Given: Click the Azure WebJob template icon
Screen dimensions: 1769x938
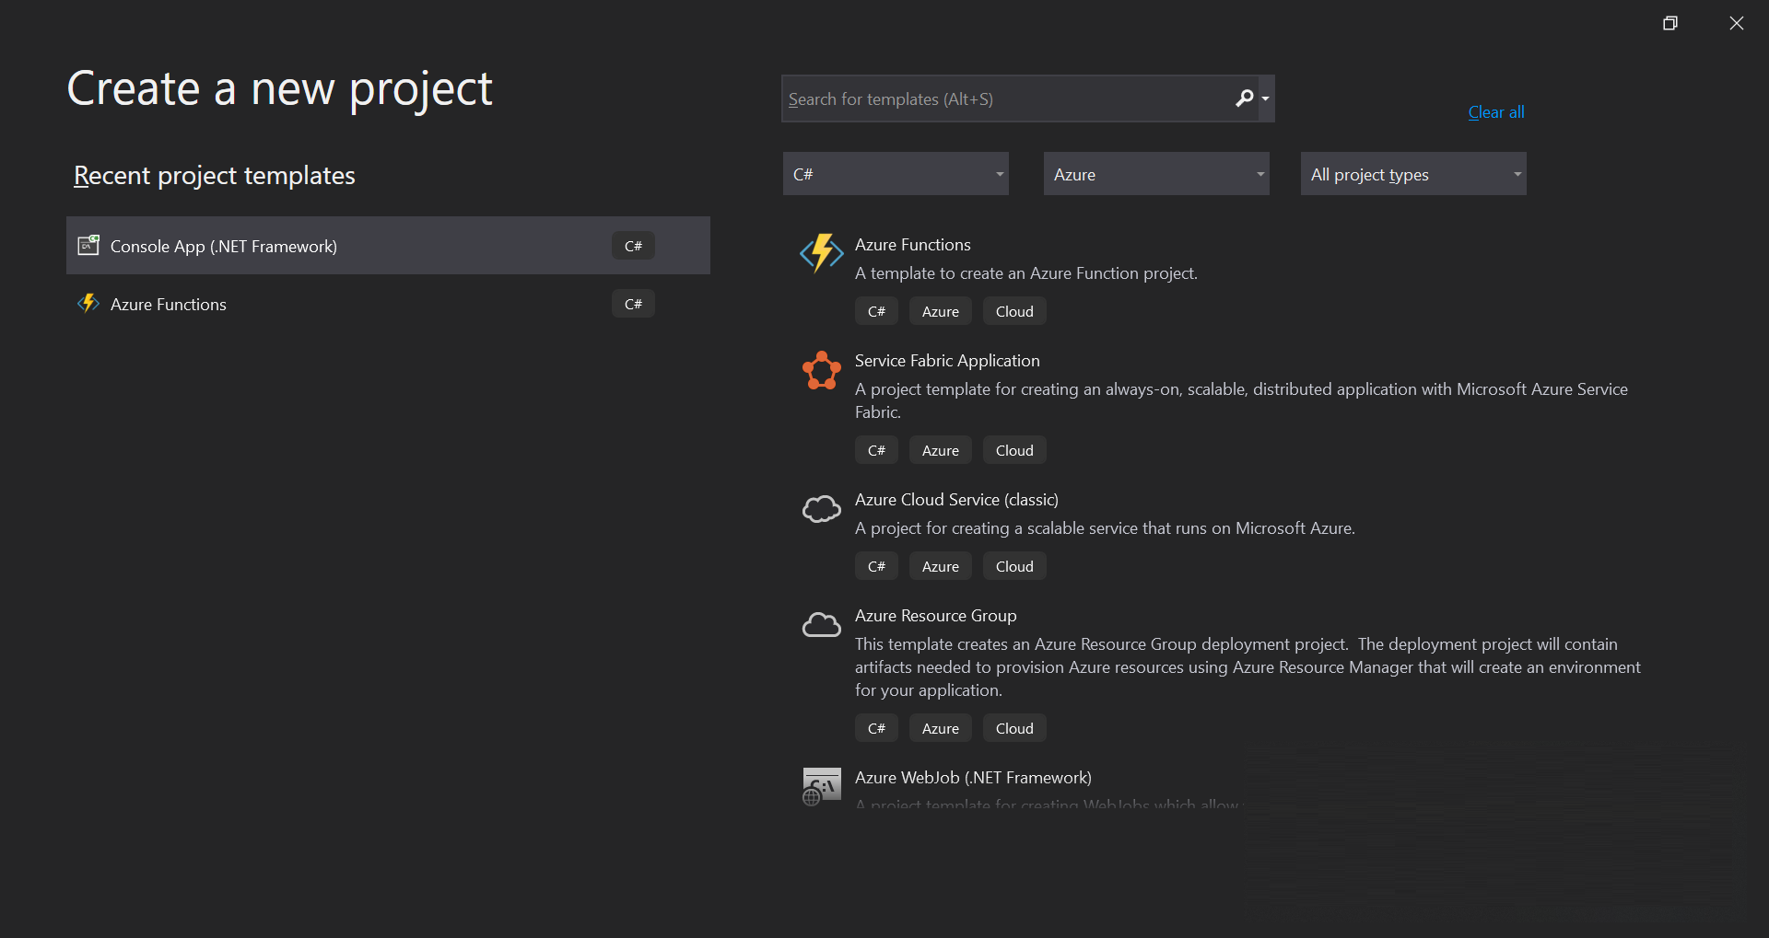Looking at the screenshot, I should (821, 787).
